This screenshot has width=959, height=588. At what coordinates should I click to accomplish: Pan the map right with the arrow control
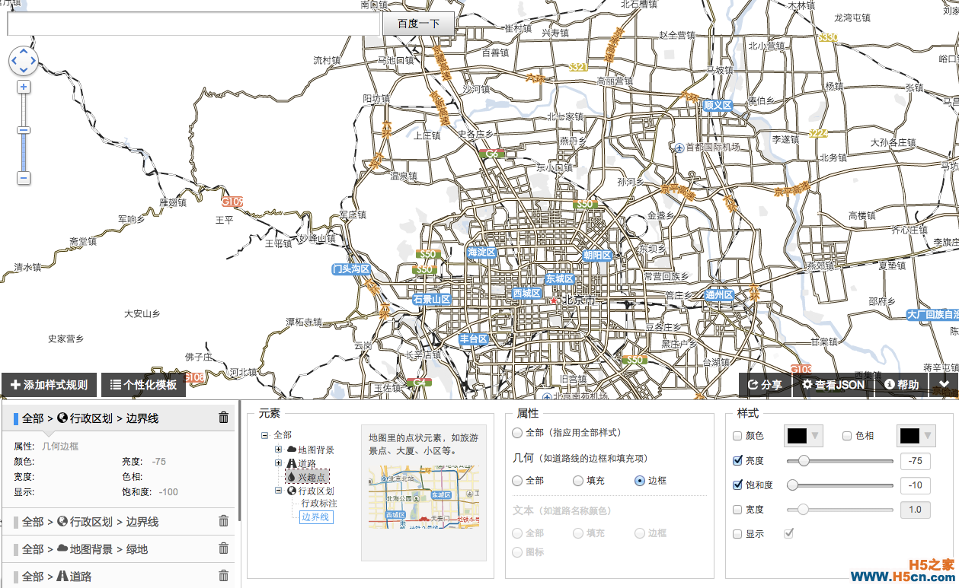pyautogui.click(x=33, y=61)
